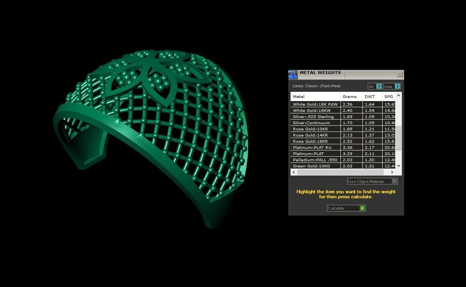Image resolution: width=466 pixels, height=287 pixels.
Task: Select the Palladium:PALL .950 row
Action: point(343,160)
